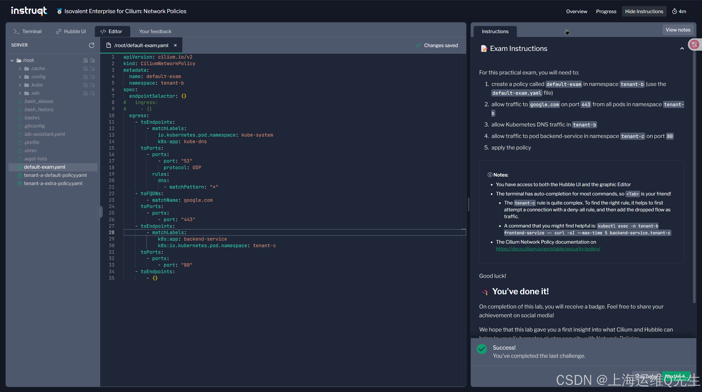
Task: Close the /root/default-exam.yaml editor tab
Action: pos(175,45)
